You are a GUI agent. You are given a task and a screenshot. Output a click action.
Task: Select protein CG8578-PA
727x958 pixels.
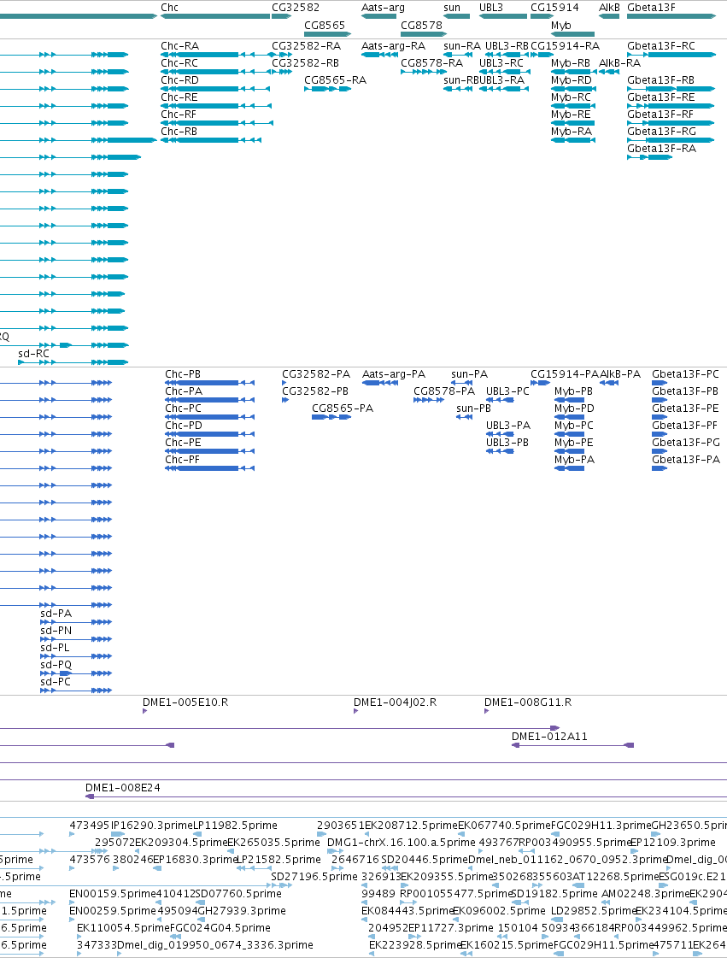click(444, 391)
